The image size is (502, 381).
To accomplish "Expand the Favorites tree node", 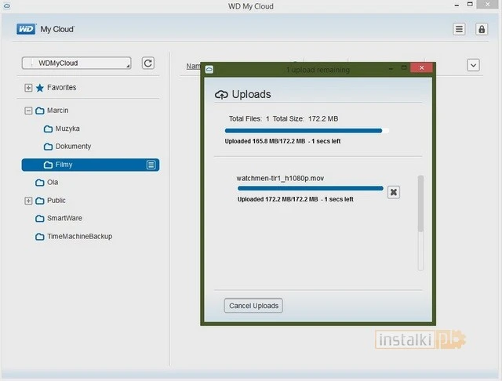I will (x=28, y=88).
